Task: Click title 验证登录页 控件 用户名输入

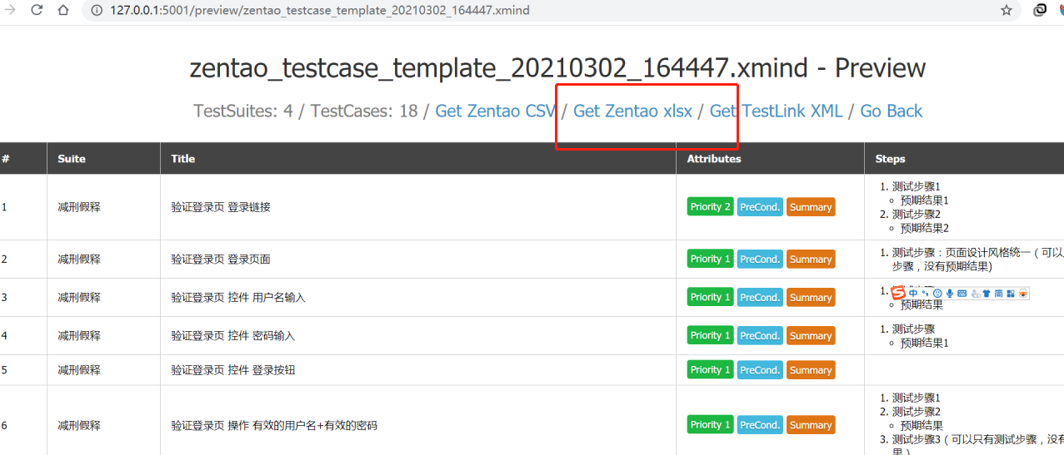Action: click(x=238, y=297)
